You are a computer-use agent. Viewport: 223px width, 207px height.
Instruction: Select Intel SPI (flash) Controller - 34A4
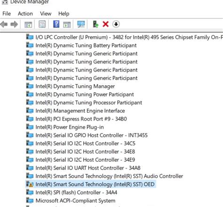coord(76,192)
